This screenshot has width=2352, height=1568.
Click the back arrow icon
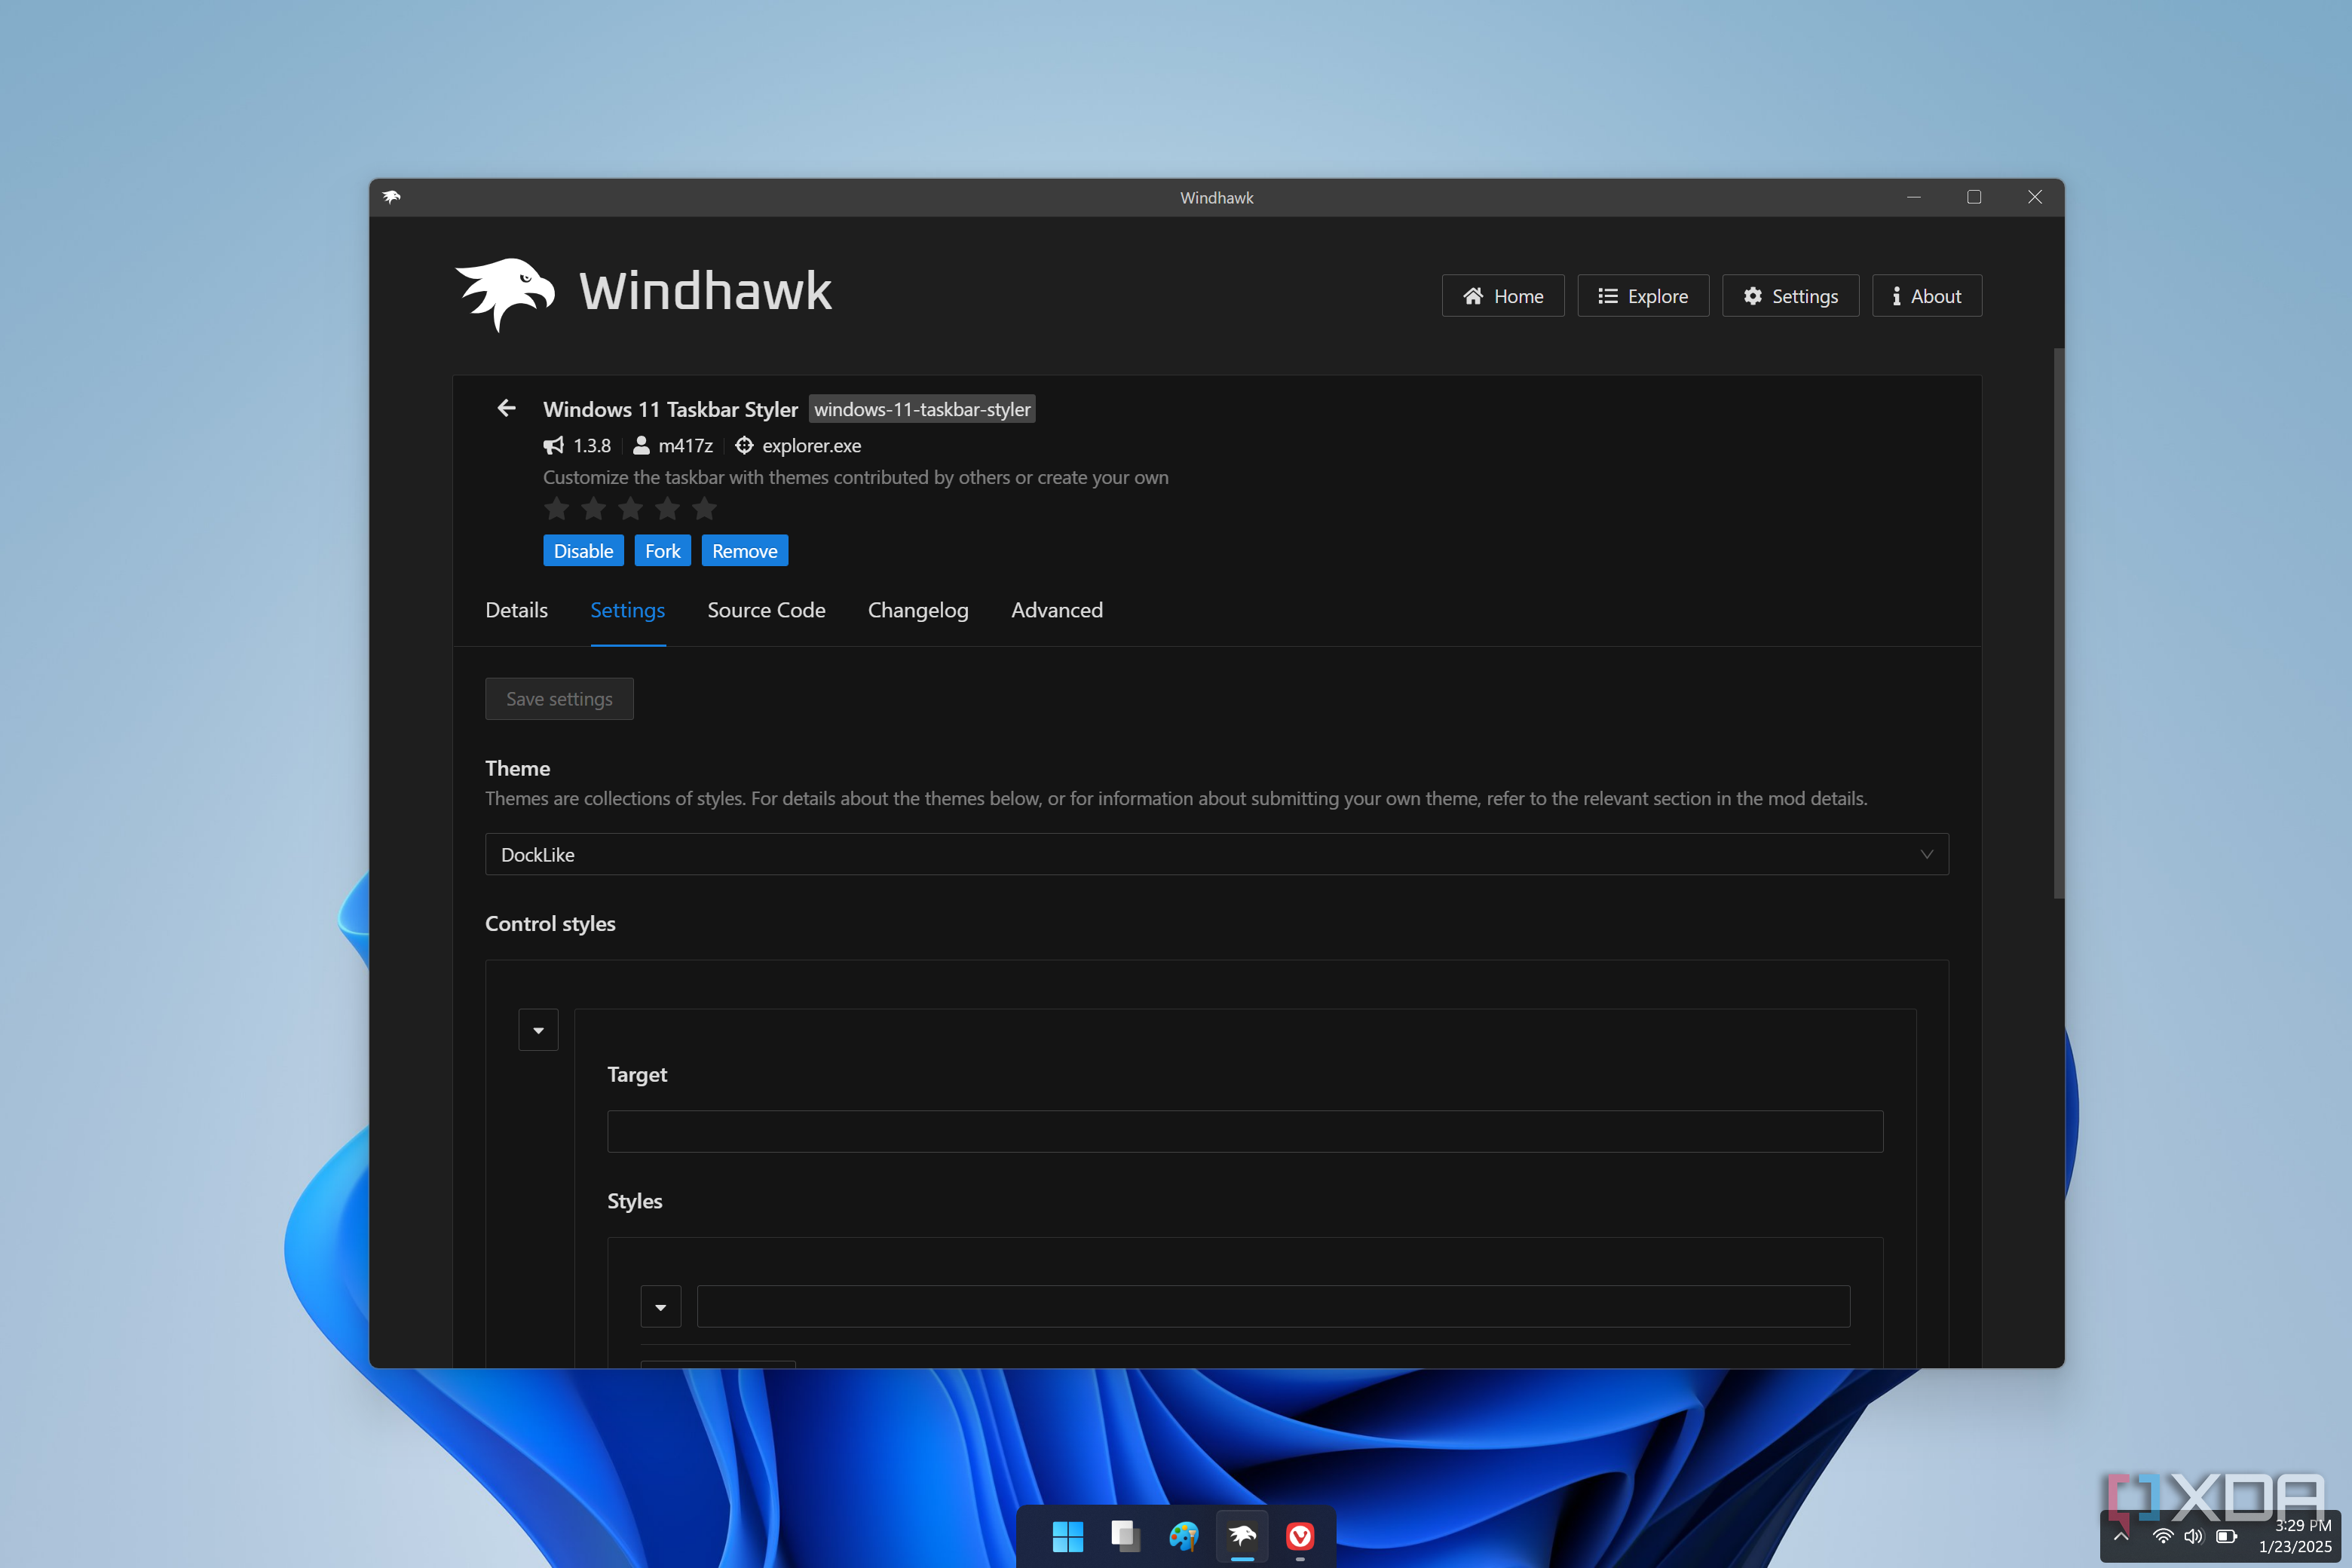point(506,408)
